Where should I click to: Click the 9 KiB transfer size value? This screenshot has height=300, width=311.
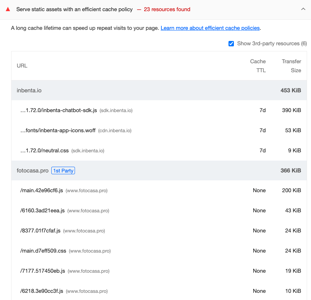tap(294, 151)
